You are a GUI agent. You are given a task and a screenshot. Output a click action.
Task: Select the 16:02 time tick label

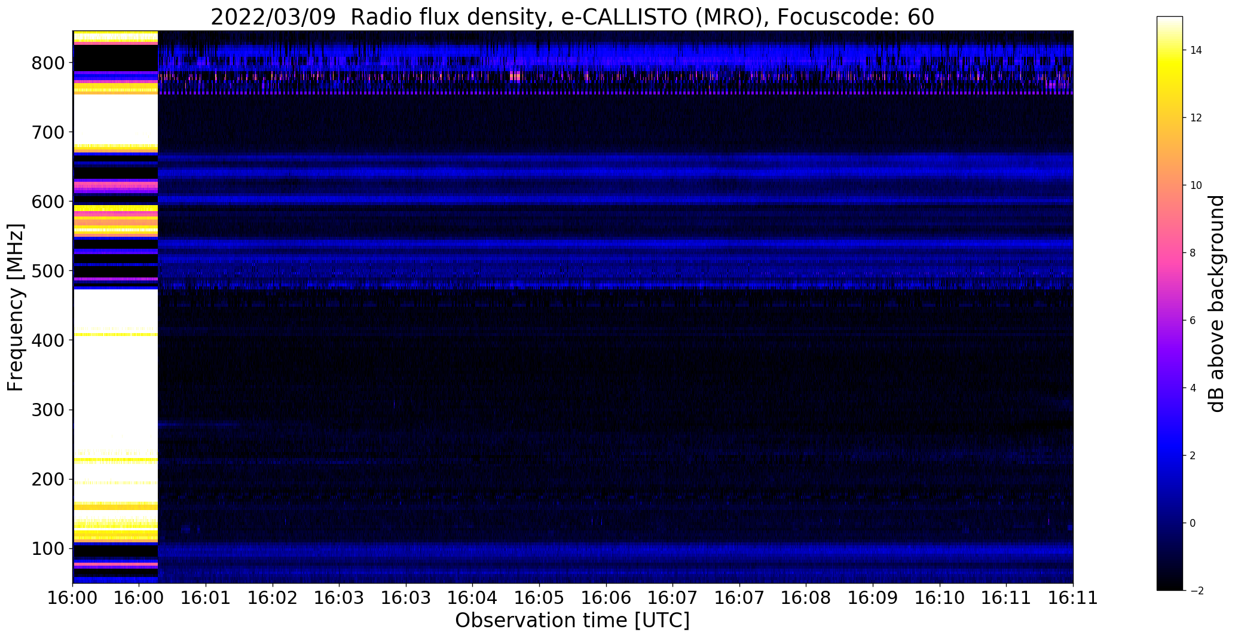tap(273, 599)
